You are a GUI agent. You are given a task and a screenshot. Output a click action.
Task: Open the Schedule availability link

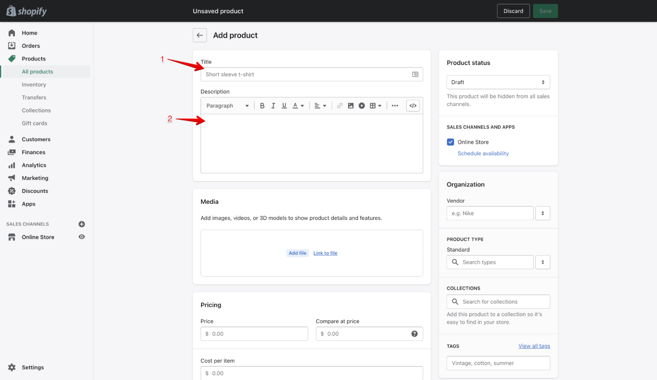483,153
